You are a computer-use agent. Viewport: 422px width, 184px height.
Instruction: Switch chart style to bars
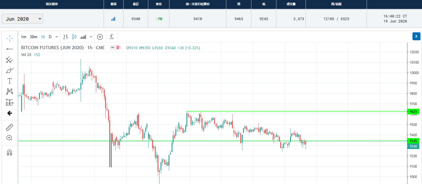(x=66, y=37)
